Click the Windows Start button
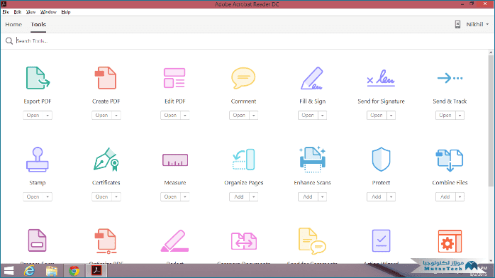495x278 pixels. (x=9, y=271)
